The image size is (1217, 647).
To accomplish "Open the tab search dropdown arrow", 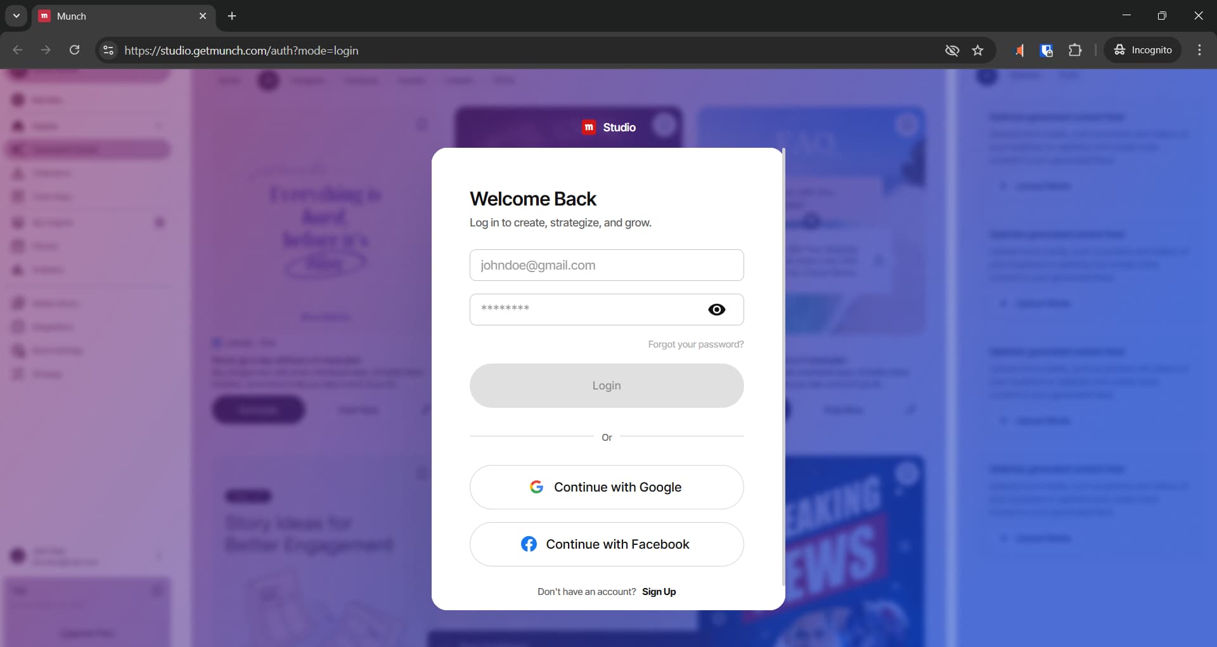I will (x=16, y=16).
